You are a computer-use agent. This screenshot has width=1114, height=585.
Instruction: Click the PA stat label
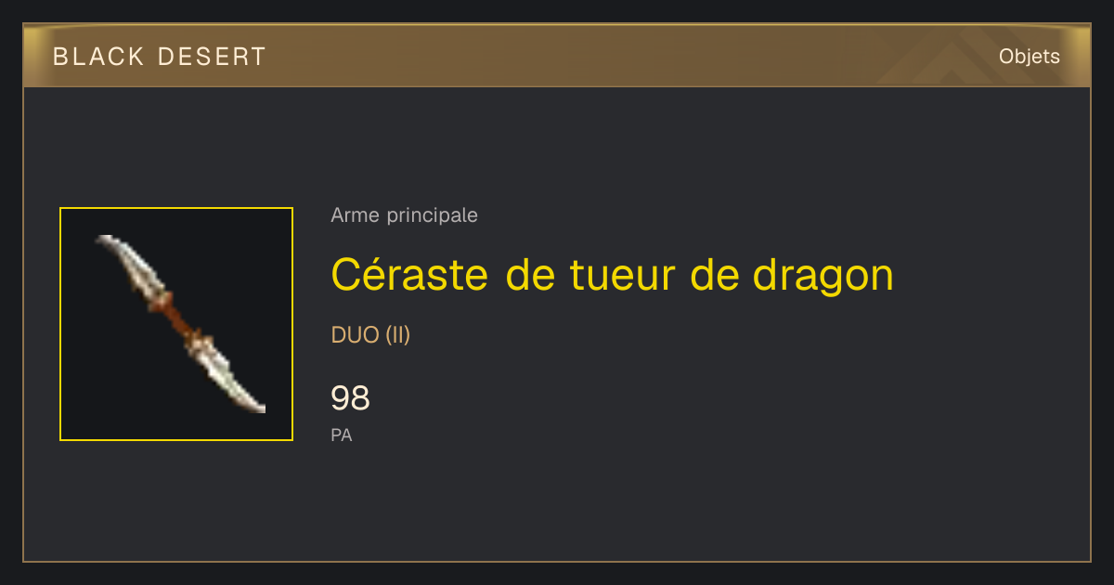pos(341,435)
